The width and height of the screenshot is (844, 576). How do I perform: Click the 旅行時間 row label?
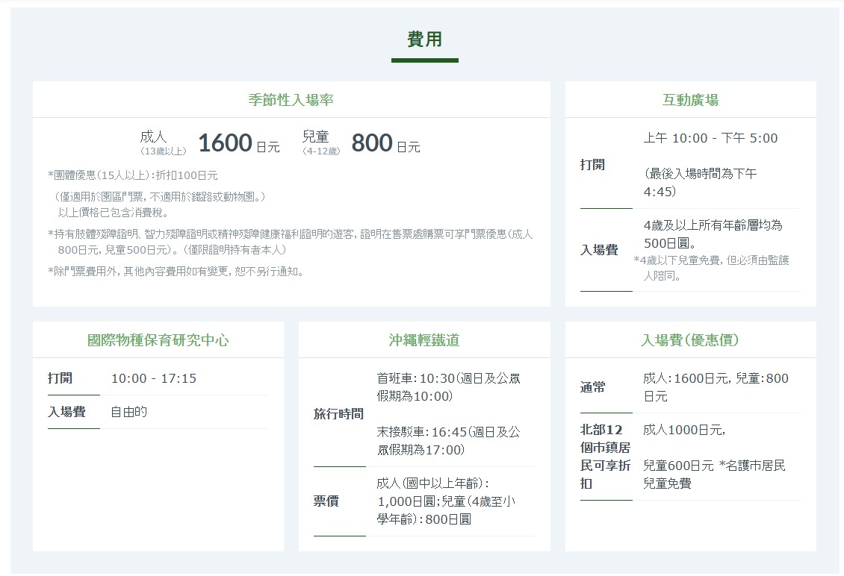pyautogui.click(x=338, y=414)
